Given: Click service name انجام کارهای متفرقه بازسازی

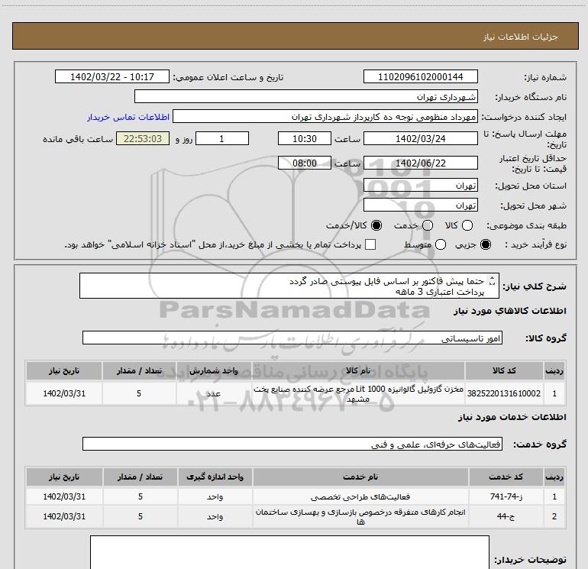Looking at the screenshot, I should (x=360, y=516).
